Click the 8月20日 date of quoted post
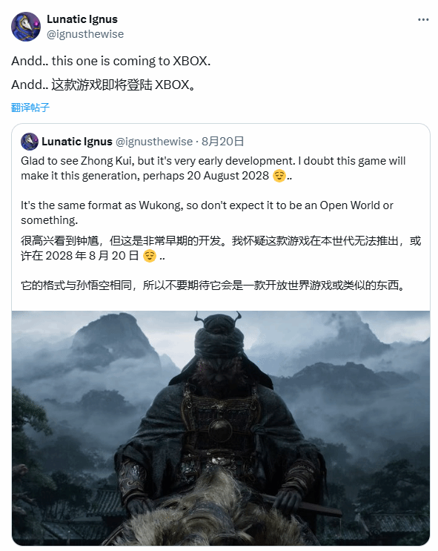Screen dimensions: 438x551 [222, 141]
